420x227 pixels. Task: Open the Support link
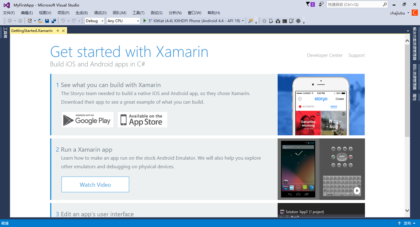pyautogui.click(x=357, y=55)
